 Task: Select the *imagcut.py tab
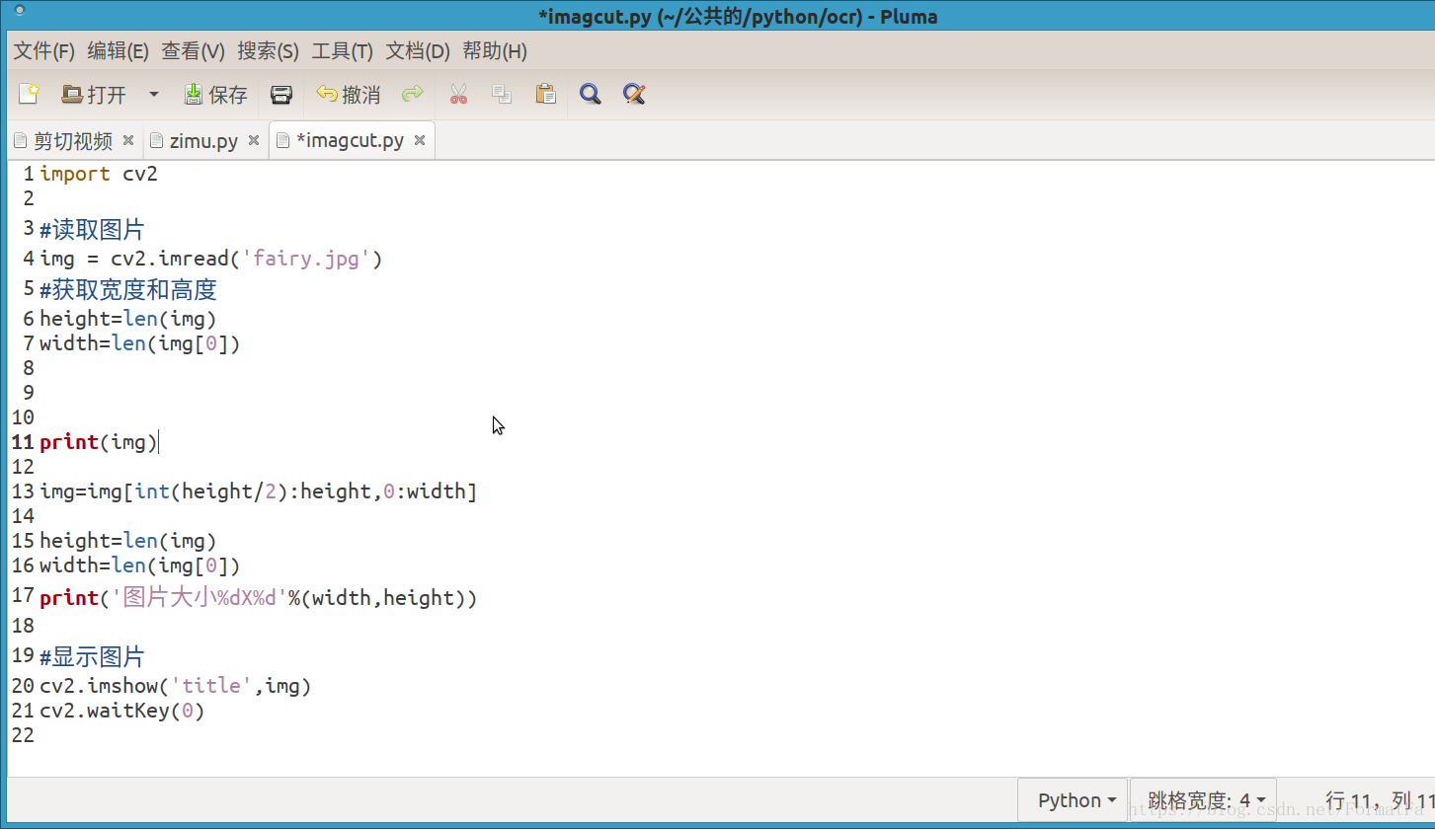tap(350, 141)
